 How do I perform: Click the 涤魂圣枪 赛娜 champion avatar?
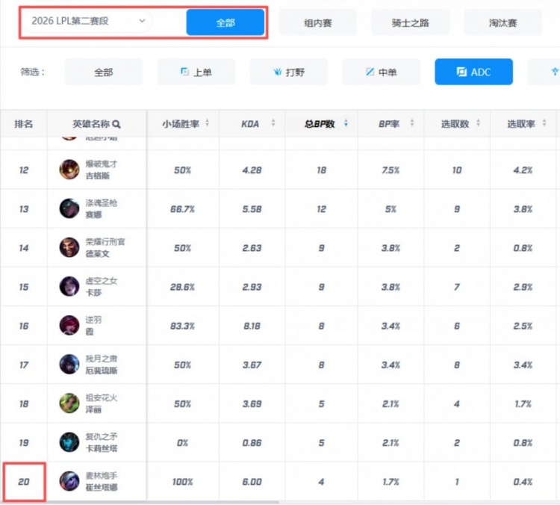point(69,208)
